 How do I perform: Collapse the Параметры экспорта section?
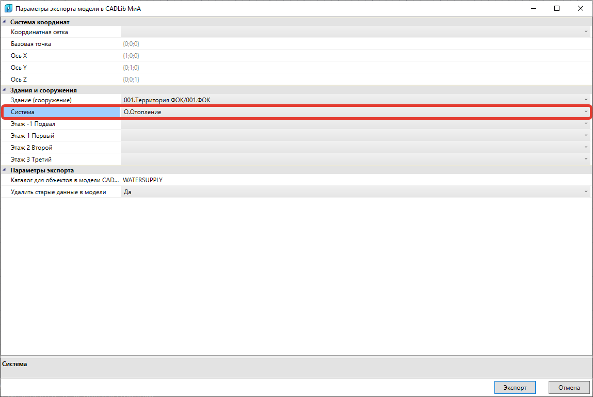point(4,170)
